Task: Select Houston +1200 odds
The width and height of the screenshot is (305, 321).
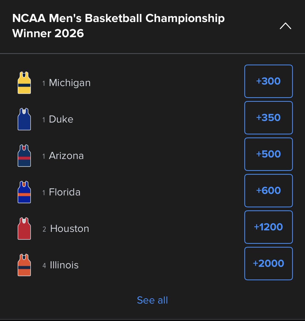Action: coord(268,227)
